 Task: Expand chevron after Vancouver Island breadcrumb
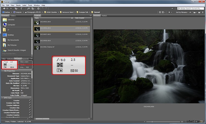[75, 12]
